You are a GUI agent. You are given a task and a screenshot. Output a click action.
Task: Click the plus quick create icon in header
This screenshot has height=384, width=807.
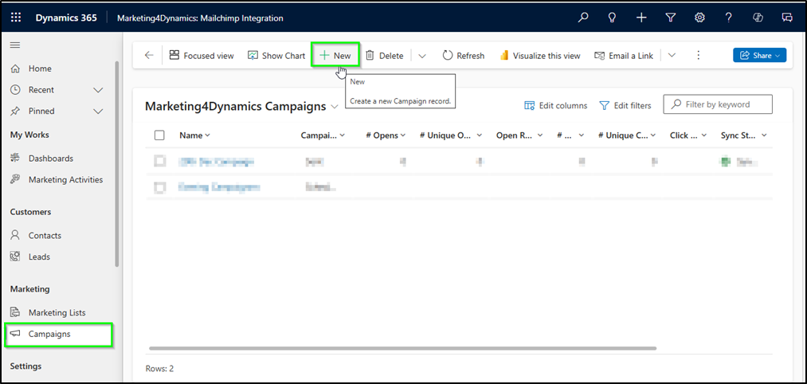coord(641,18)
